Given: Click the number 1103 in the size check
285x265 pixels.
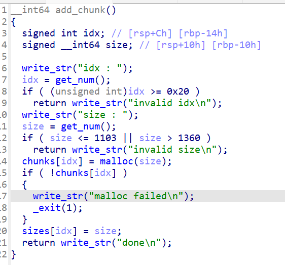Looking at the screenshot, I should [105, 138].
